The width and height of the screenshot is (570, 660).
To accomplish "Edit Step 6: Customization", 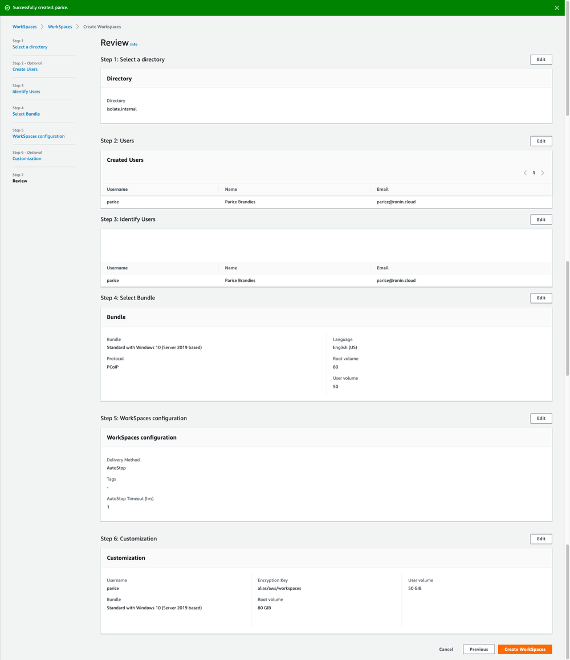I will 540,538.
